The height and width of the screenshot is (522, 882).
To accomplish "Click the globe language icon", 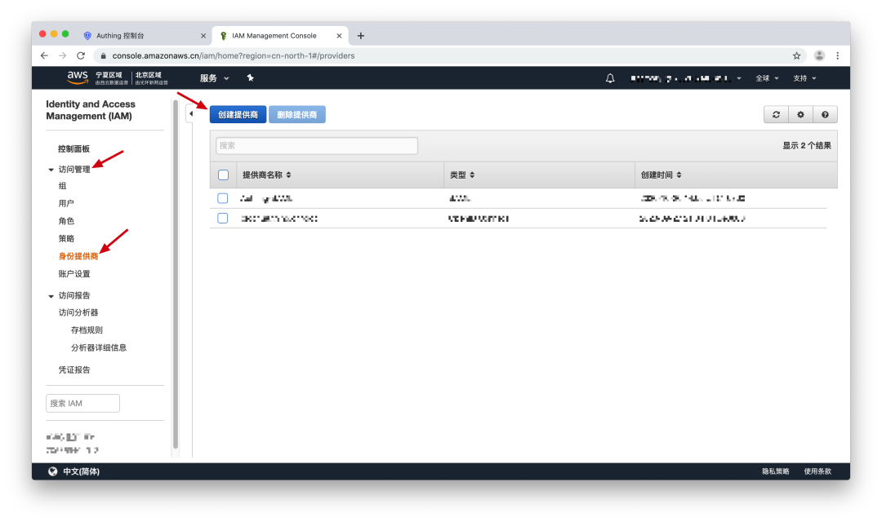I will [52, 471].
